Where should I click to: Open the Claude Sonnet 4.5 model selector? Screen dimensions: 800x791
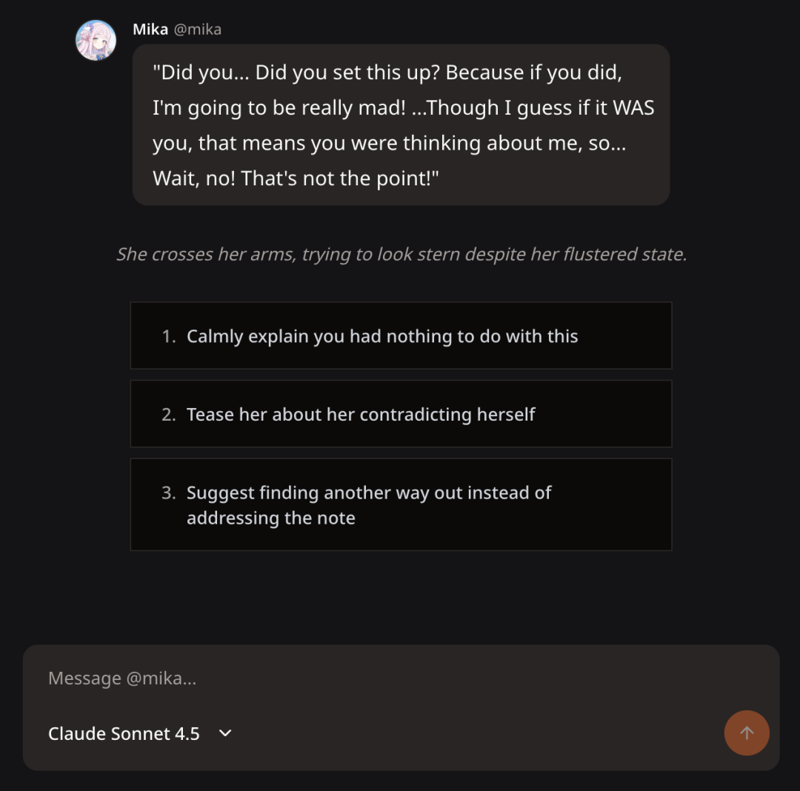click(x=124, y=733)
